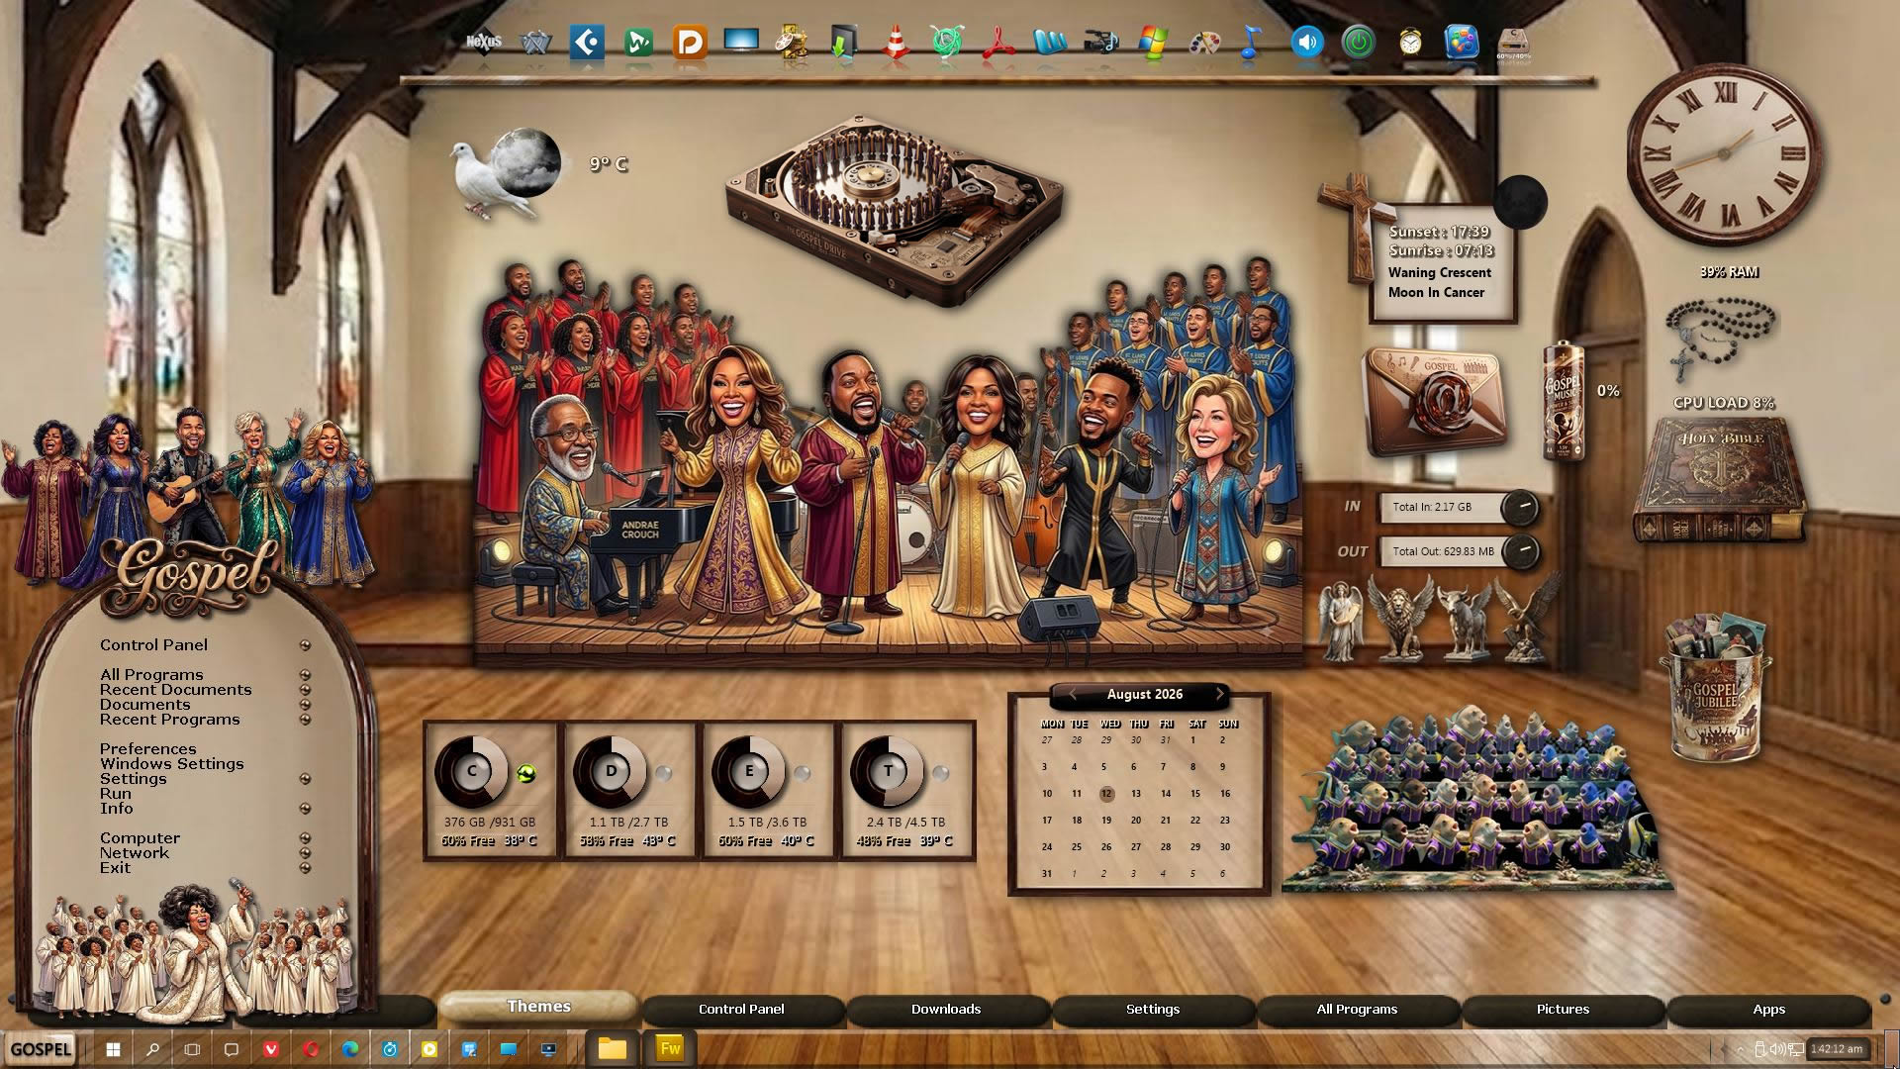Open the alarm clock icon in the dock

tap(1410, 43)
